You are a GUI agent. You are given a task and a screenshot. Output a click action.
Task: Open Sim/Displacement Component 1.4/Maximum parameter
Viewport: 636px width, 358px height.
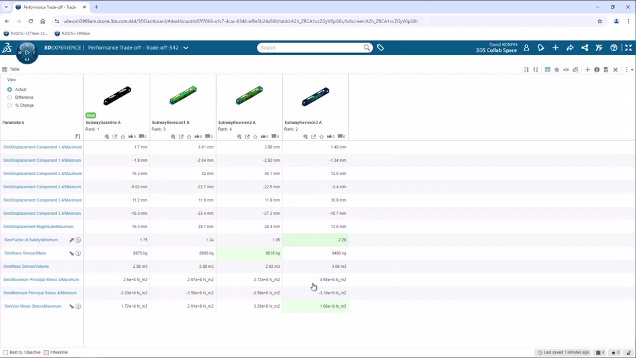click(42, 147)
